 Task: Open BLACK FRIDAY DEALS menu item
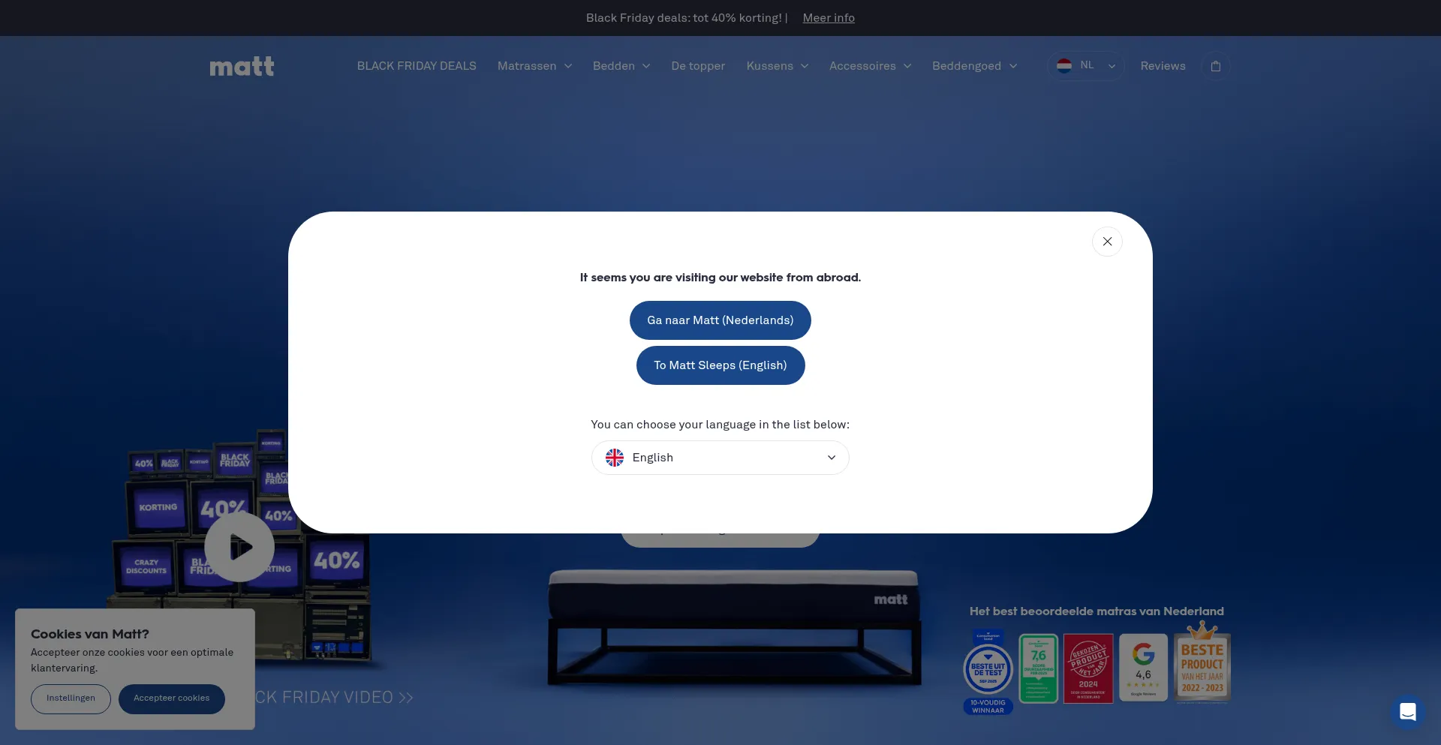tap(417, 66)
